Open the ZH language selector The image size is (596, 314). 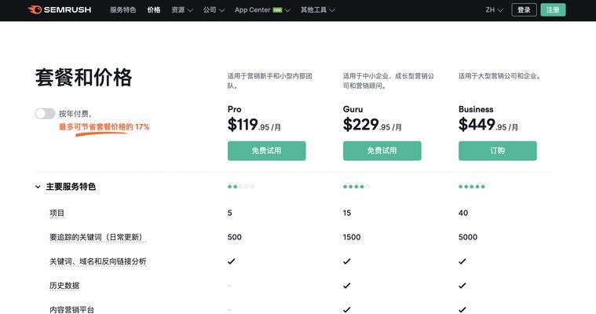click(x=494, y=10)
